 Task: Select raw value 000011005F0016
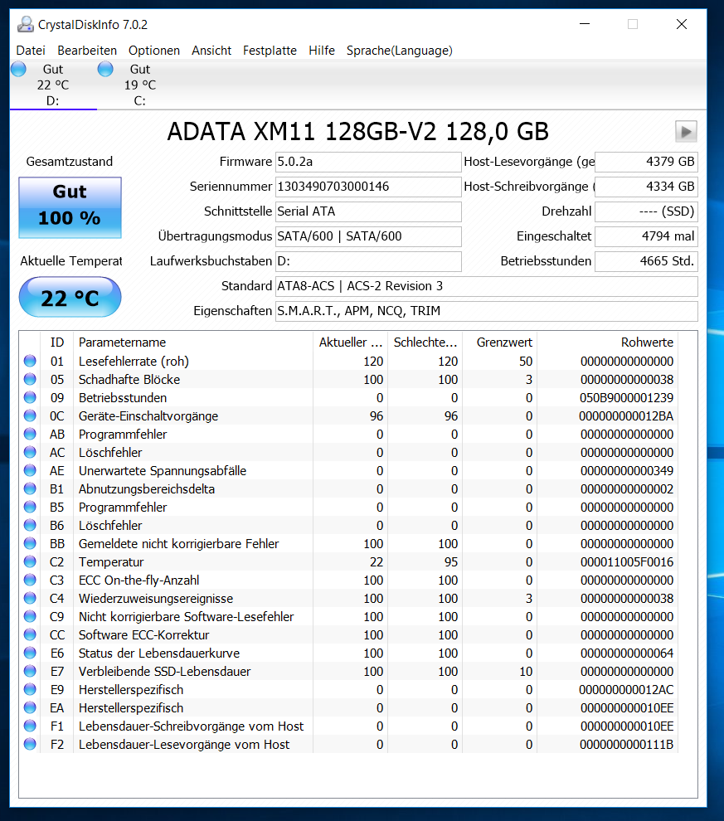tap(627, 561)
